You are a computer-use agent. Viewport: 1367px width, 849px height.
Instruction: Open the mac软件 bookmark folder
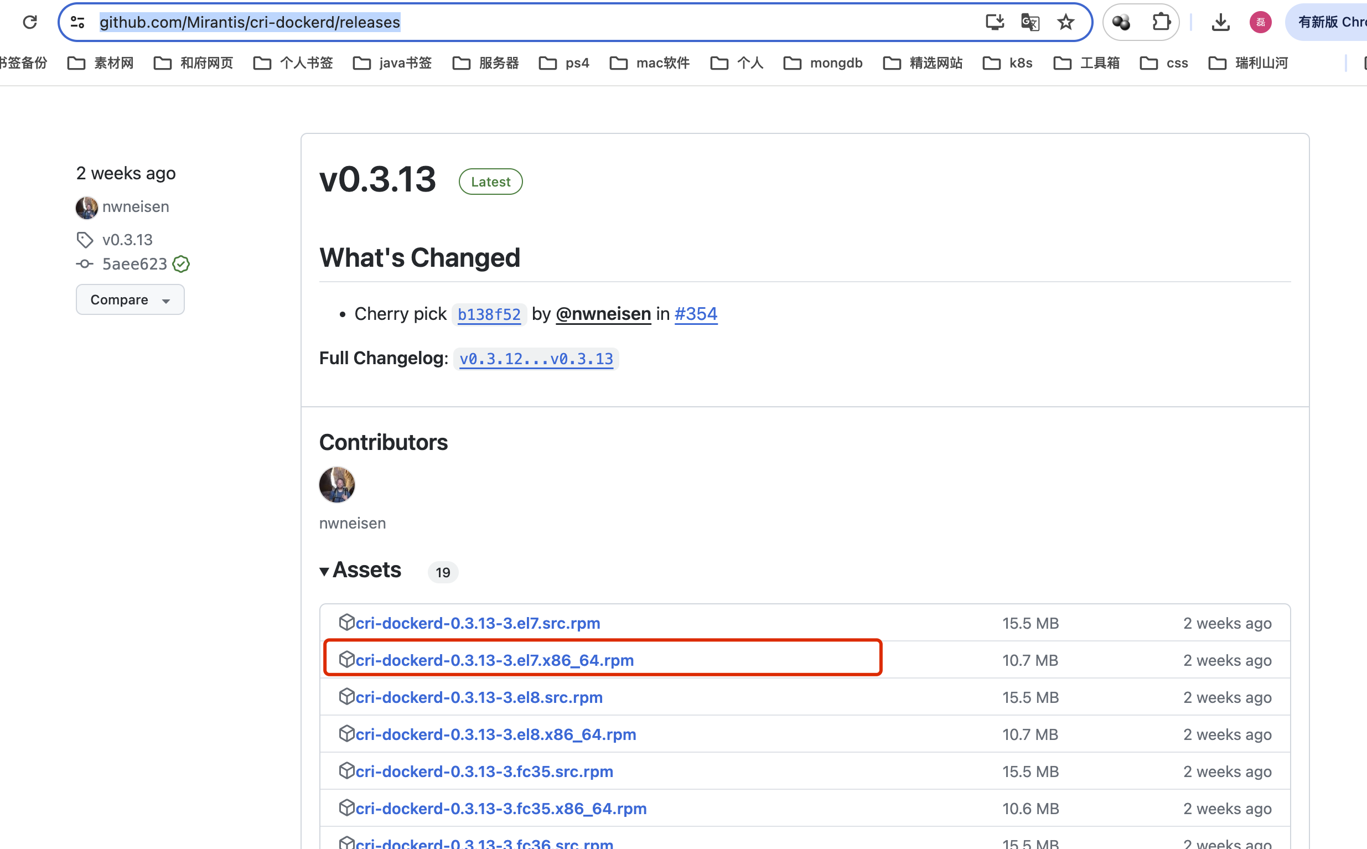tap(650, 63)
